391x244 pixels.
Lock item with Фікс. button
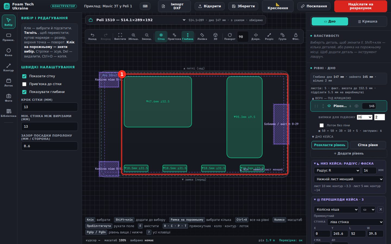296,37
